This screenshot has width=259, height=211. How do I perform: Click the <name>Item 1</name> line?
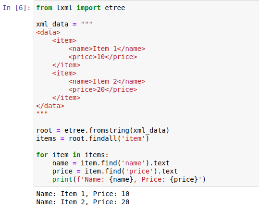107,49
